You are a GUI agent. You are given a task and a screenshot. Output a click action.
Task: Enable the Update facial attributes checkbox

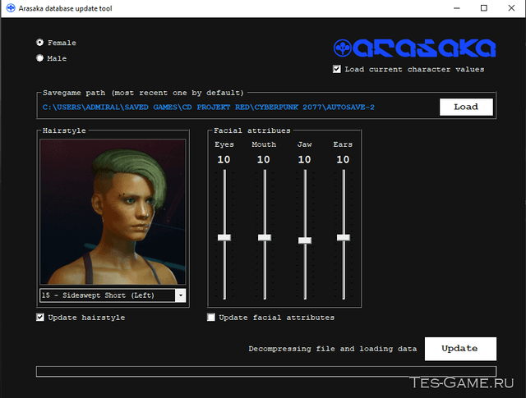click(x=211, y=317)
